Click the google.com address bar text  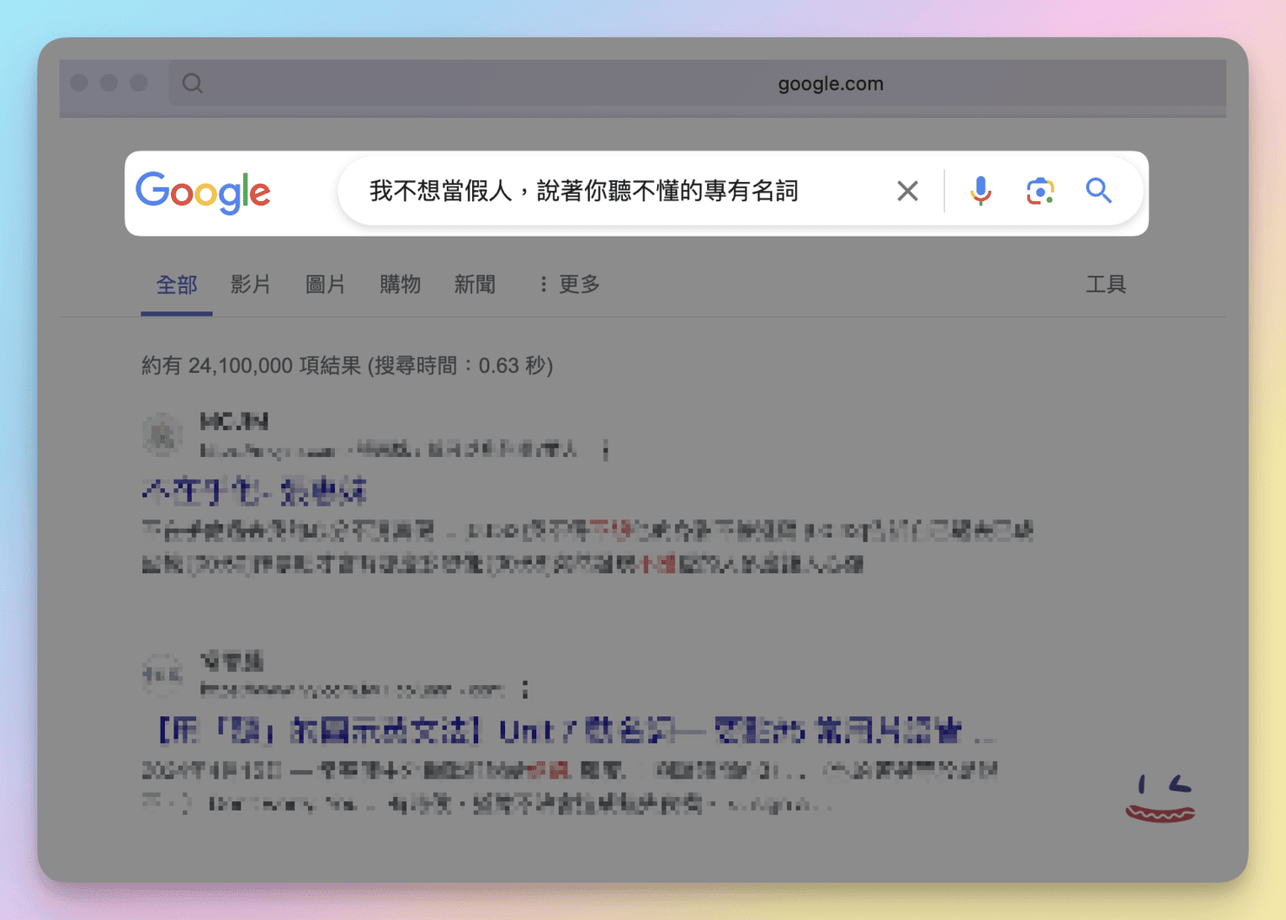tap(830, 84)
